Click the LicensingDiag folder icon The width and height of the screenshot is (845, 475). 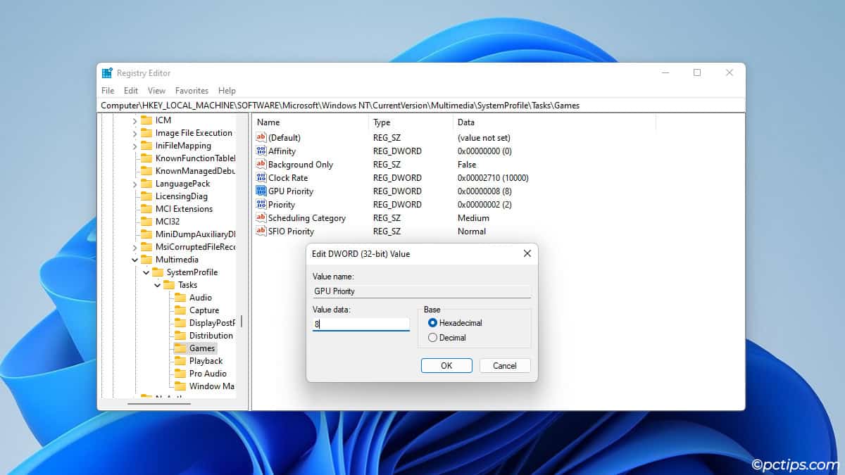coord(146,196)
